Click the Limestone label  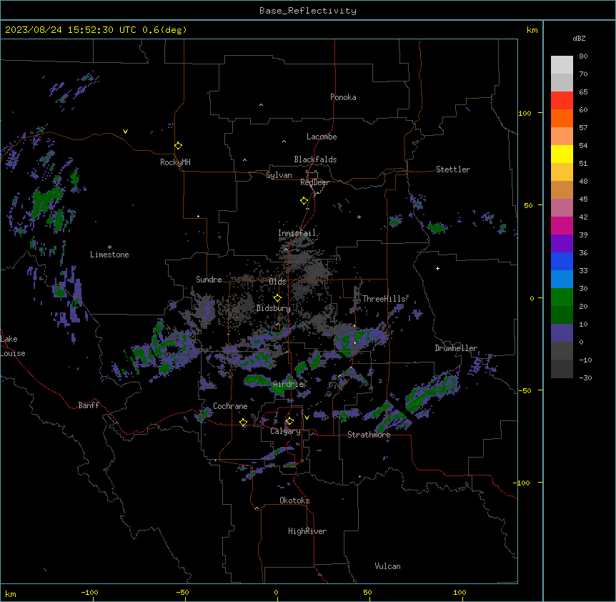pos(109,255)
